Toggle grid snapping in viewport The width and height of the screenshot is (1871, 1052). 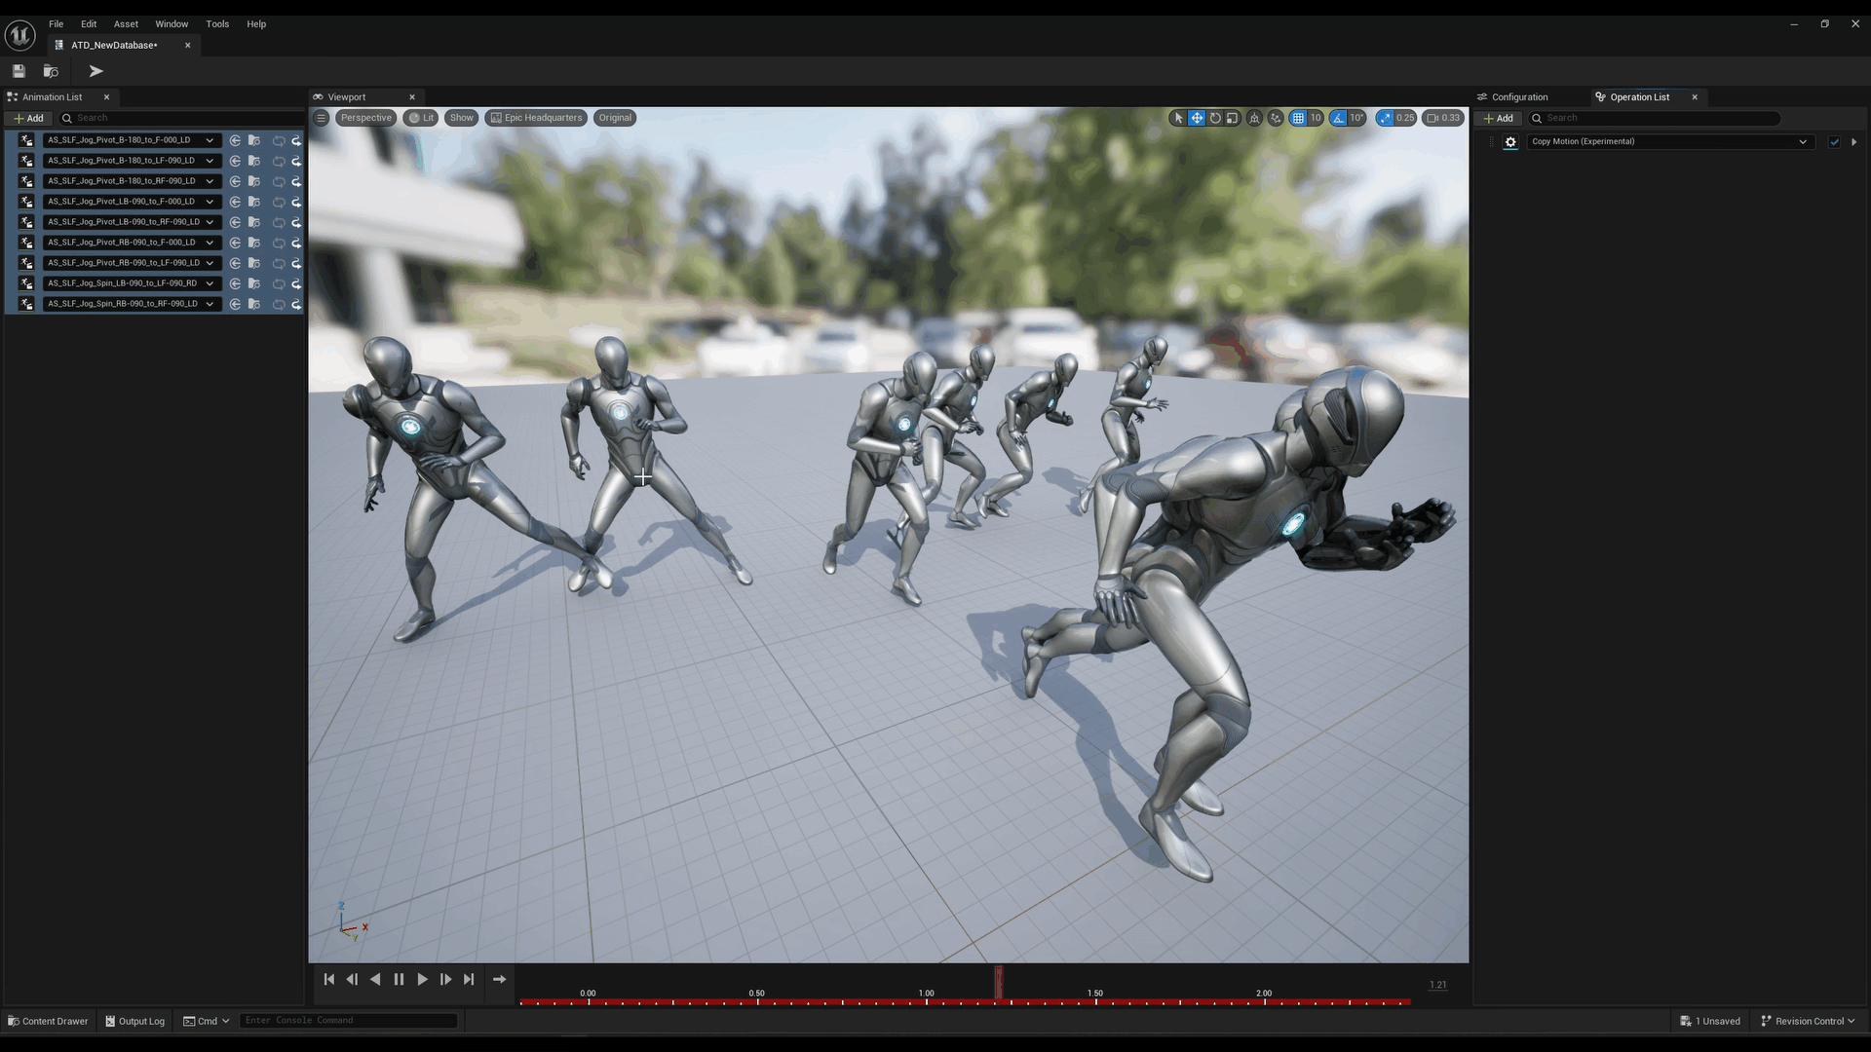point(1298,118)
